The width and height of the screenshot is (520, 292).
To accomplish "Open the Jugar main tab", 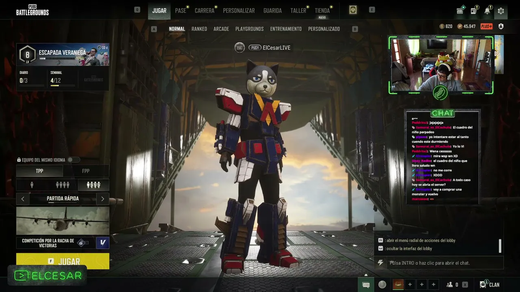I will pos(159,11).
